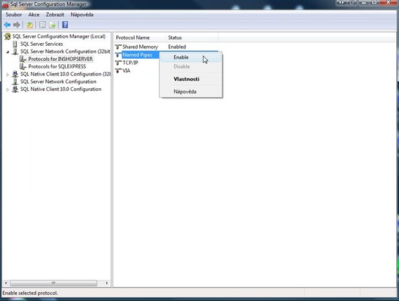Open the Help question mark toolbar icon
The image size is (399, 301).
pyautogui.click(x=65, y=24)
